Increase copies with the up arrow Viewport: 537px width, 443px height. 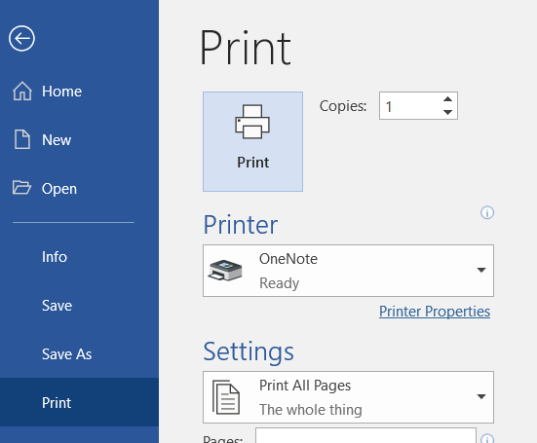tap(447, 99)
